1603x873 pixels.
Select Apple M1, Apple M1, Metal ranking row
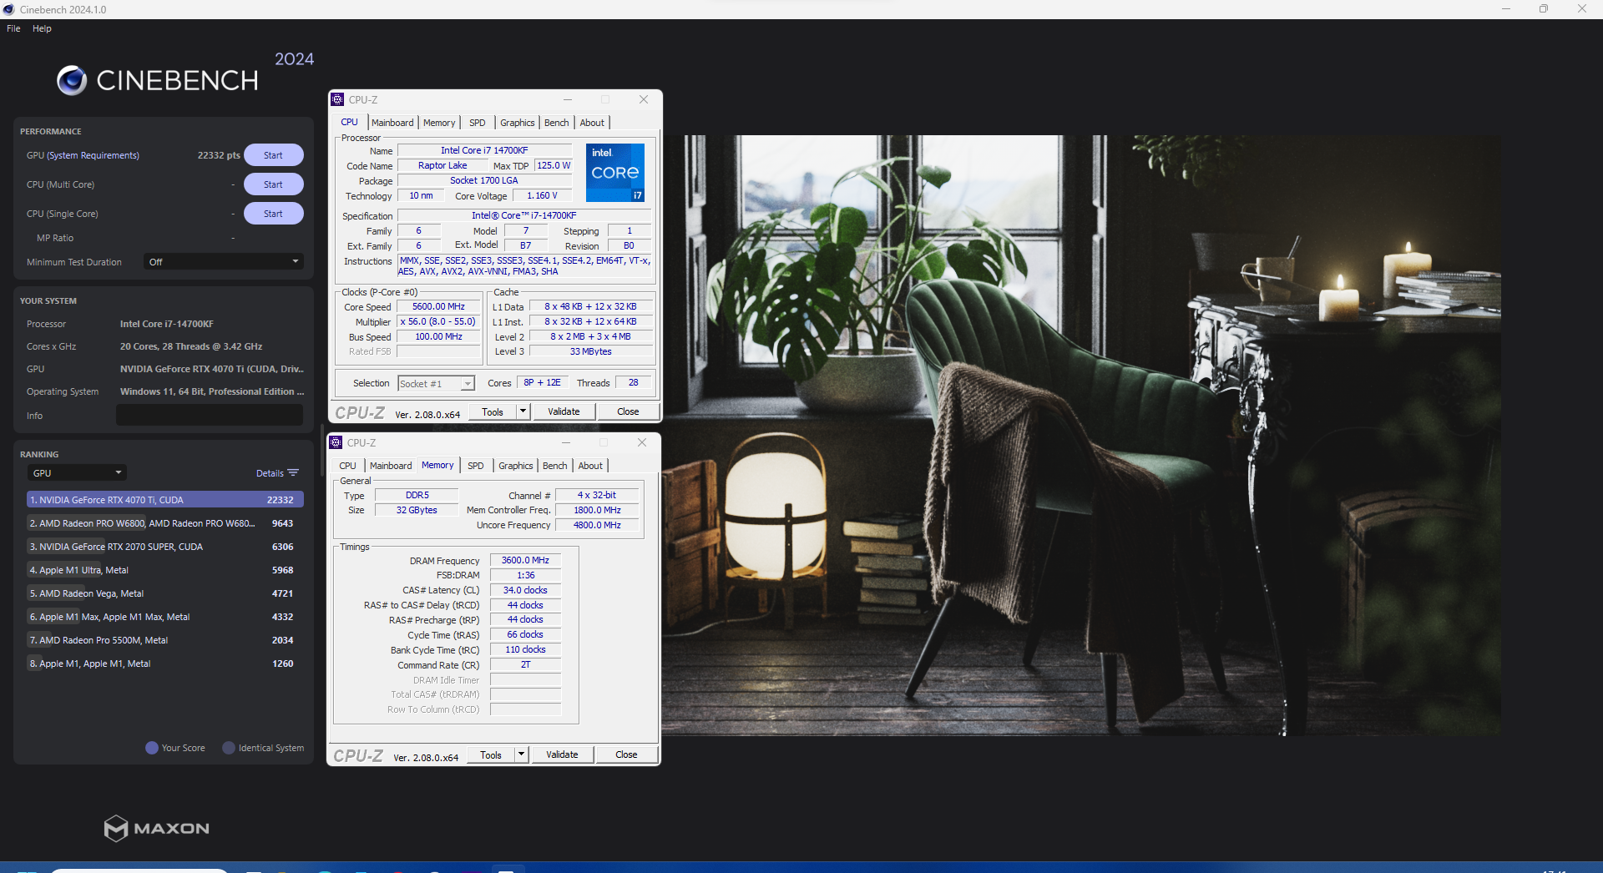pos(164,664)
